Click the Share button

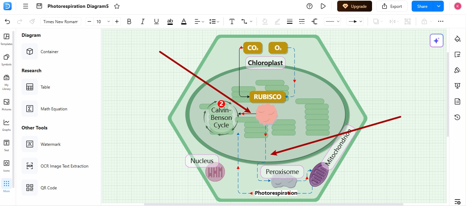(422, 6)
